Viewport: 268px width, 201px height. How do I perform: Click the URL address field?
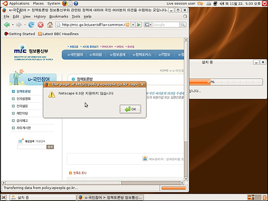[x=93, y=25]
